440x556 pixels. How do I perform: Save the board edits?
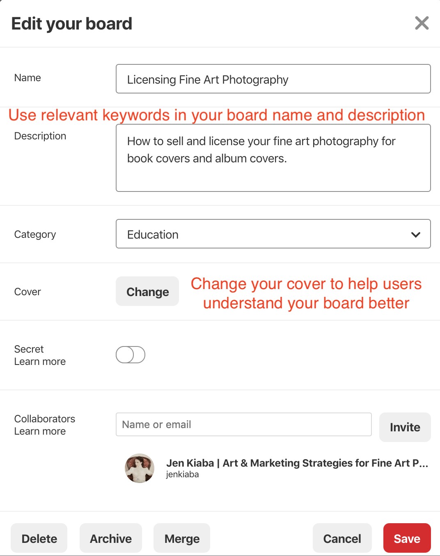tap(406, 538)
